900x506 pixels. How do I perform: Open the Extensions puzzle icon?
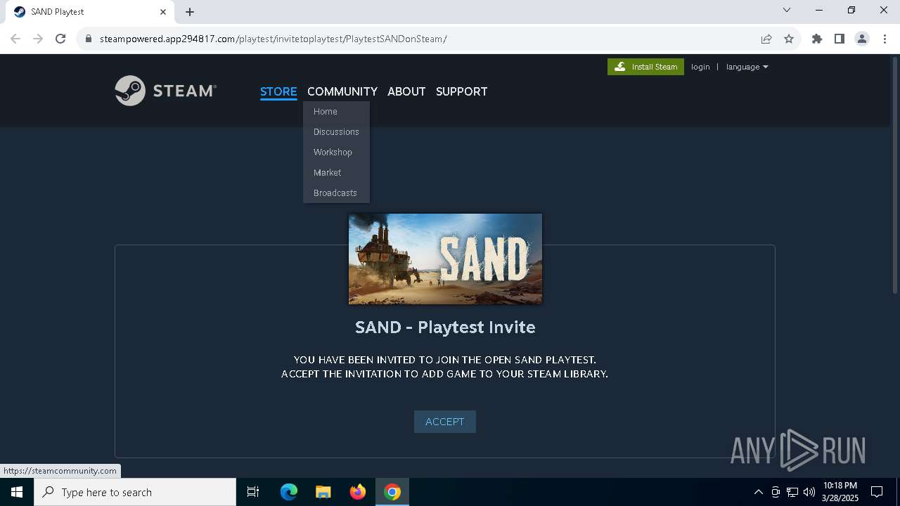click(x=817, y=39)
